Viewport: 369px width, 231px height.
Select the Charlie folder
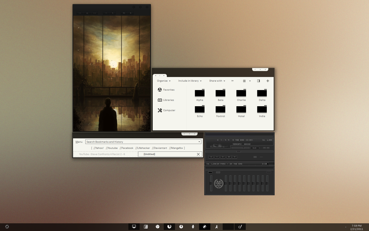pyautogui.click(x=241, y=95)
